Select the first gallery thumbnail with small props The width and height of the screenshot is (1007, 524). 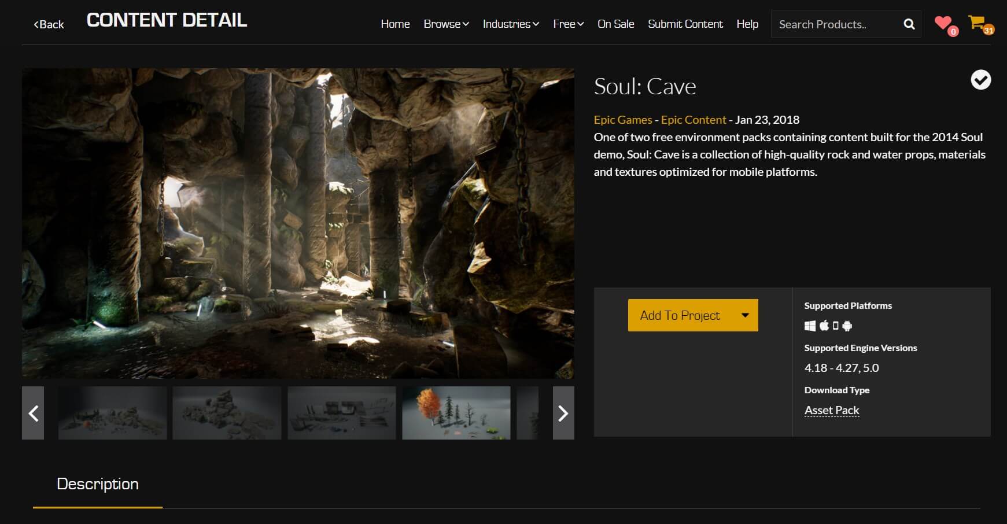coord(112,413)
